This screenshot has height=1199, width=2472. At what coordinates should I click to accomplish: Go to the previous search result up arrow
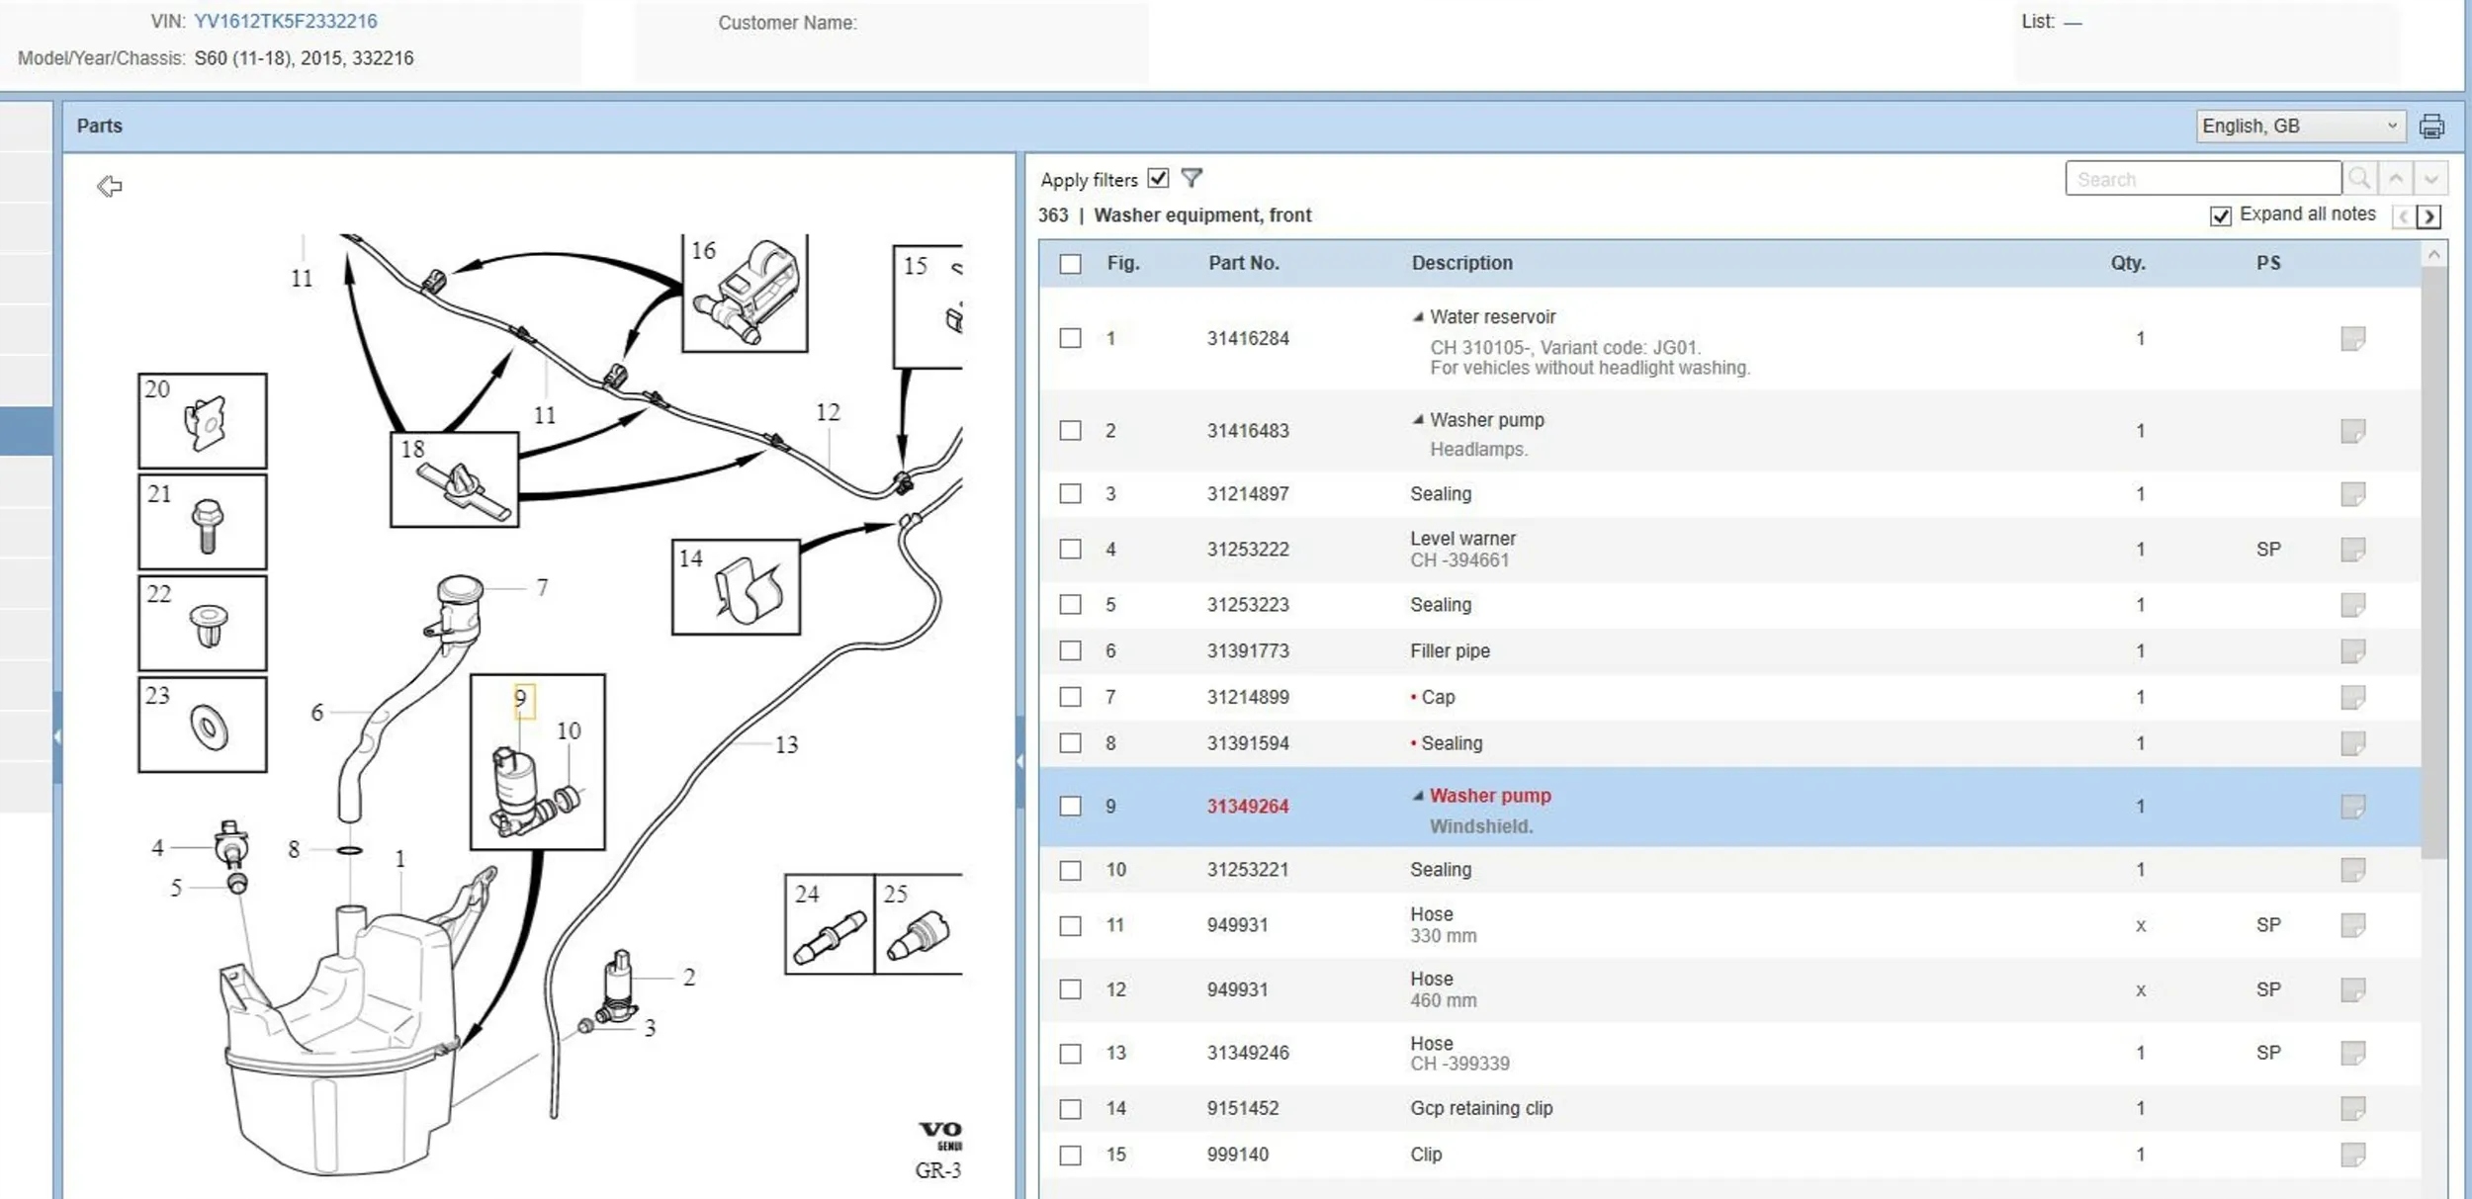click(x=2396, y=179)
